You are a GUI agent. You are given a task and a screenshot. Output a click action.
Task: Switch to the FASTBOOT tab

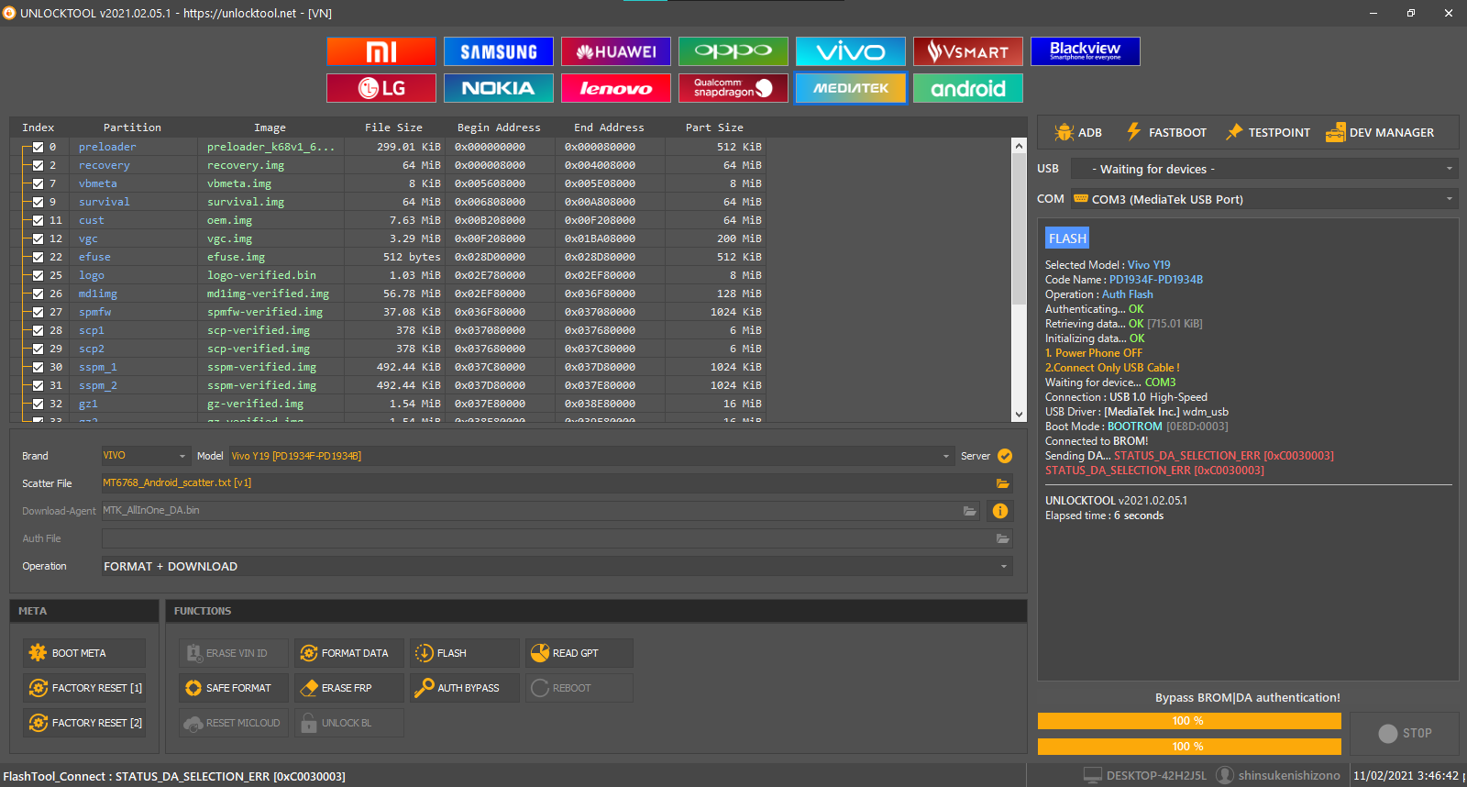(1166, 132)
